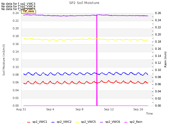The height and width of the screenshot is (127, 169).
Task: Select the sp2_VWC5 legend label
Action: [x=88, y=122]
